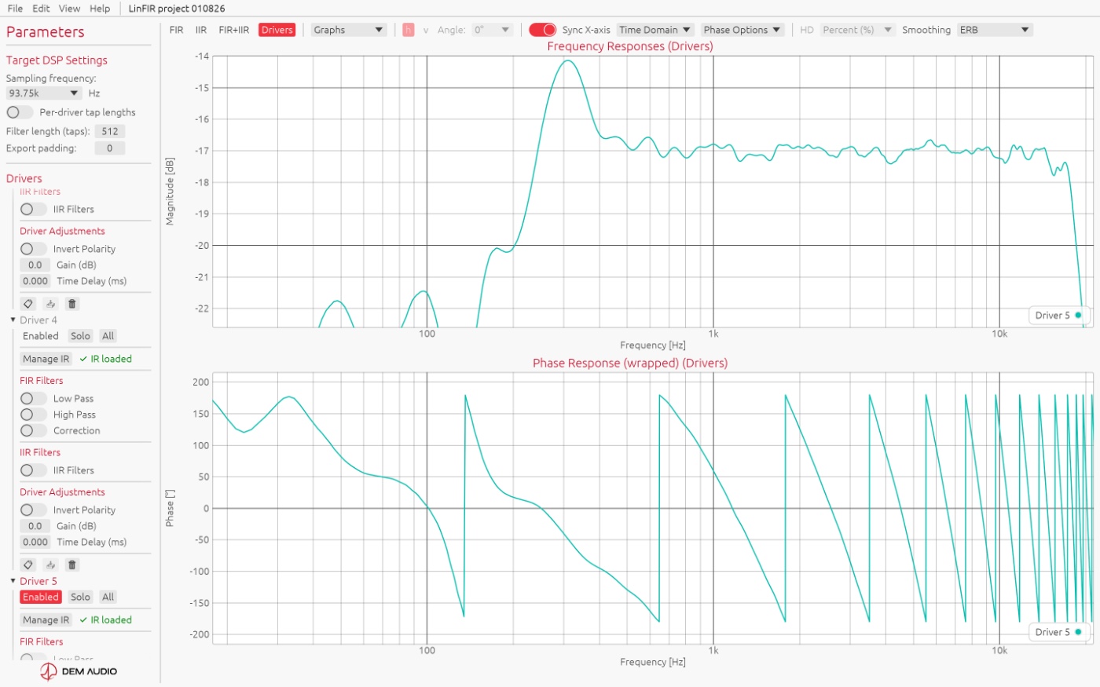Open the Sampling frequency 93.75k dropdown
Image resolution: width=1100 pixels, height=687 pixels.
point(44,93)
